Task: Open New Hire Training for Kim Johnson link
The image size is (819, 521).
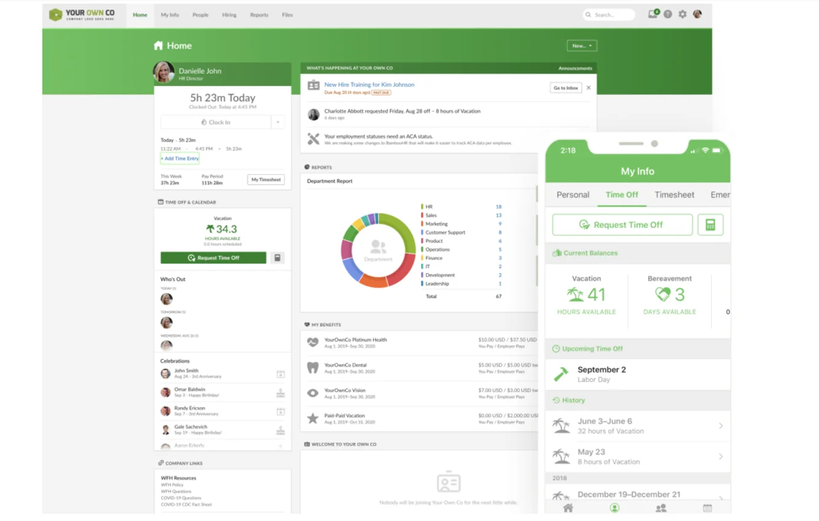Action: tap(369, 85)
